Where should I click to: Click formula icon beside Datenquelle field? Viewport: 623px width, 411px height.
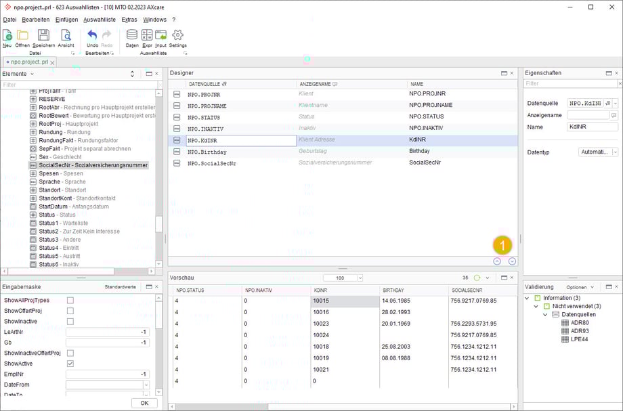tap(607, 103)
